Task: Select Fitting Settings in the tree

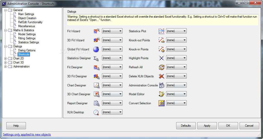Action: coord(27,38)
